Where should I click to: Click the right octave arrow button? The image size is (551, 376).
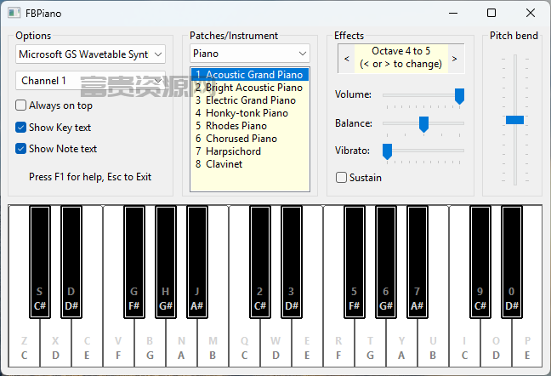click(x=454, y=59)
